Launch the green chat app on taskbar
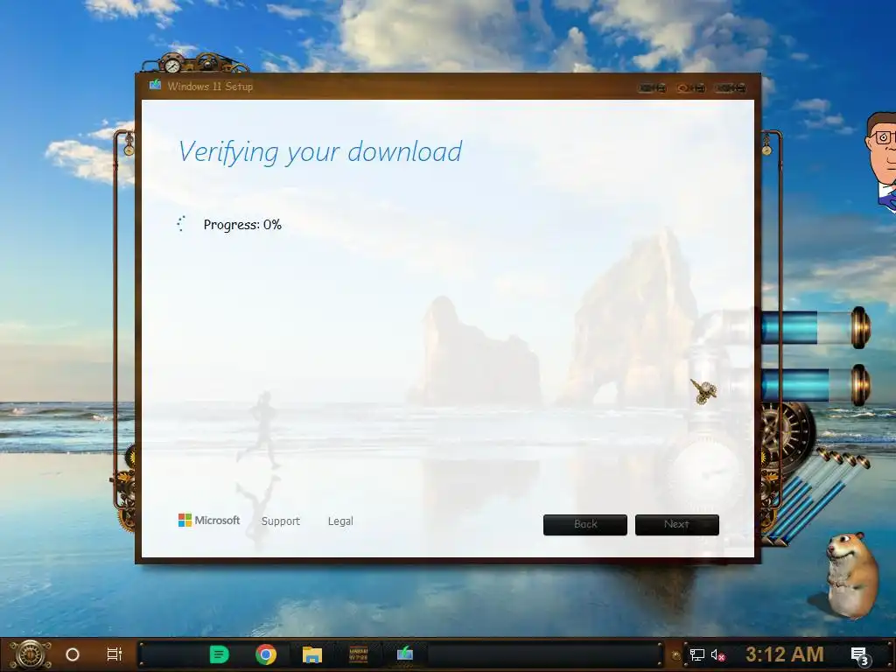896x672 pixels. [219, 654]
